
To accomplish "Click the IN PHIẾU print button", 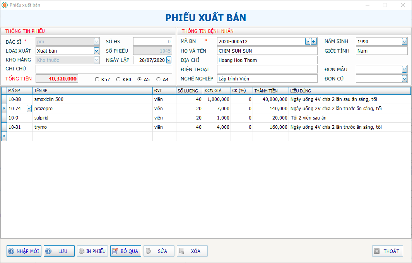I will pyautogui.click(x=92, y=251).
